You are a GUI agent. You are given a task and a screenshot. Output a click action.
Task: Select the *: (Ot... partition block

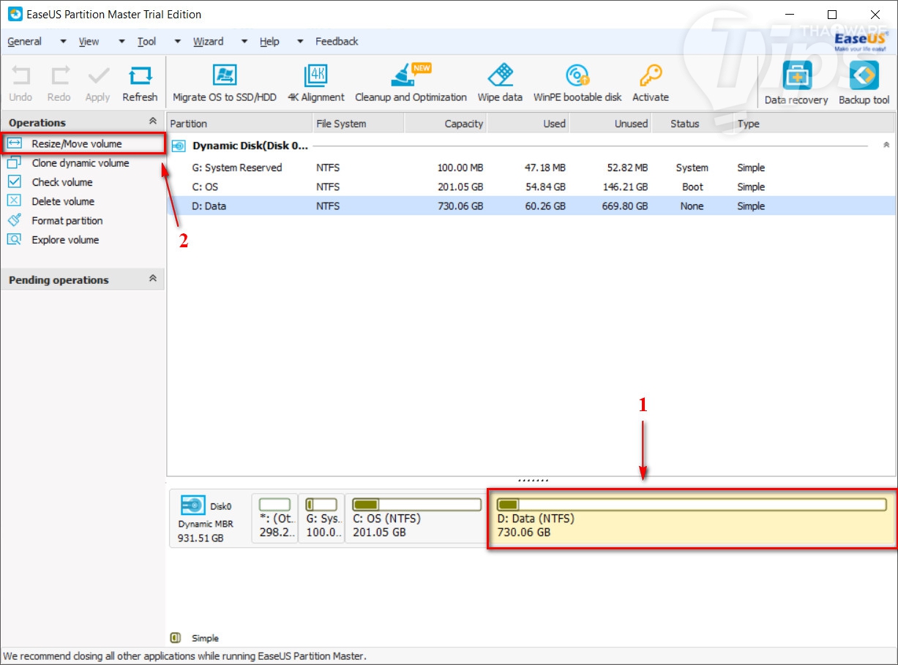click(x=274, y=518)
